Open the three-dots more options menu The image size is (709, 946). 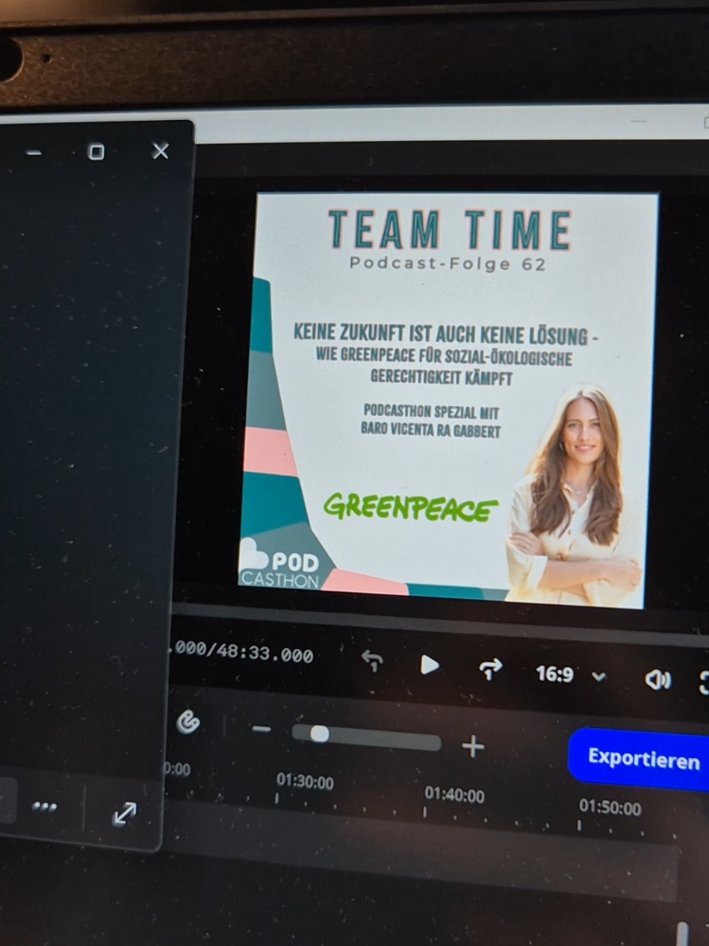click(x=45, y=806)
